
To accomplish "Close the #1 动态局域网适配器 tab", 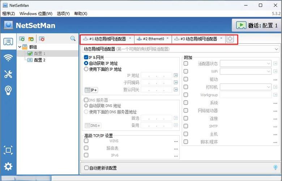I will (x=130, y=38).
